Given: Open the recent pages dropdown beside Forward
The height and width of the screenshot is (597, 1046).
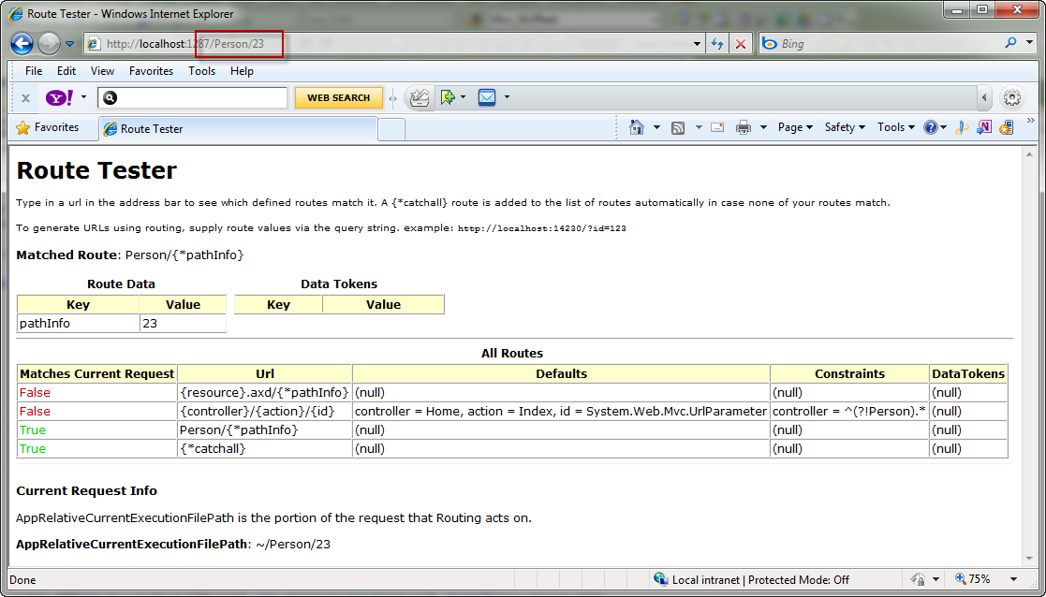Looking at the screenshot, I should coord(69,45).
